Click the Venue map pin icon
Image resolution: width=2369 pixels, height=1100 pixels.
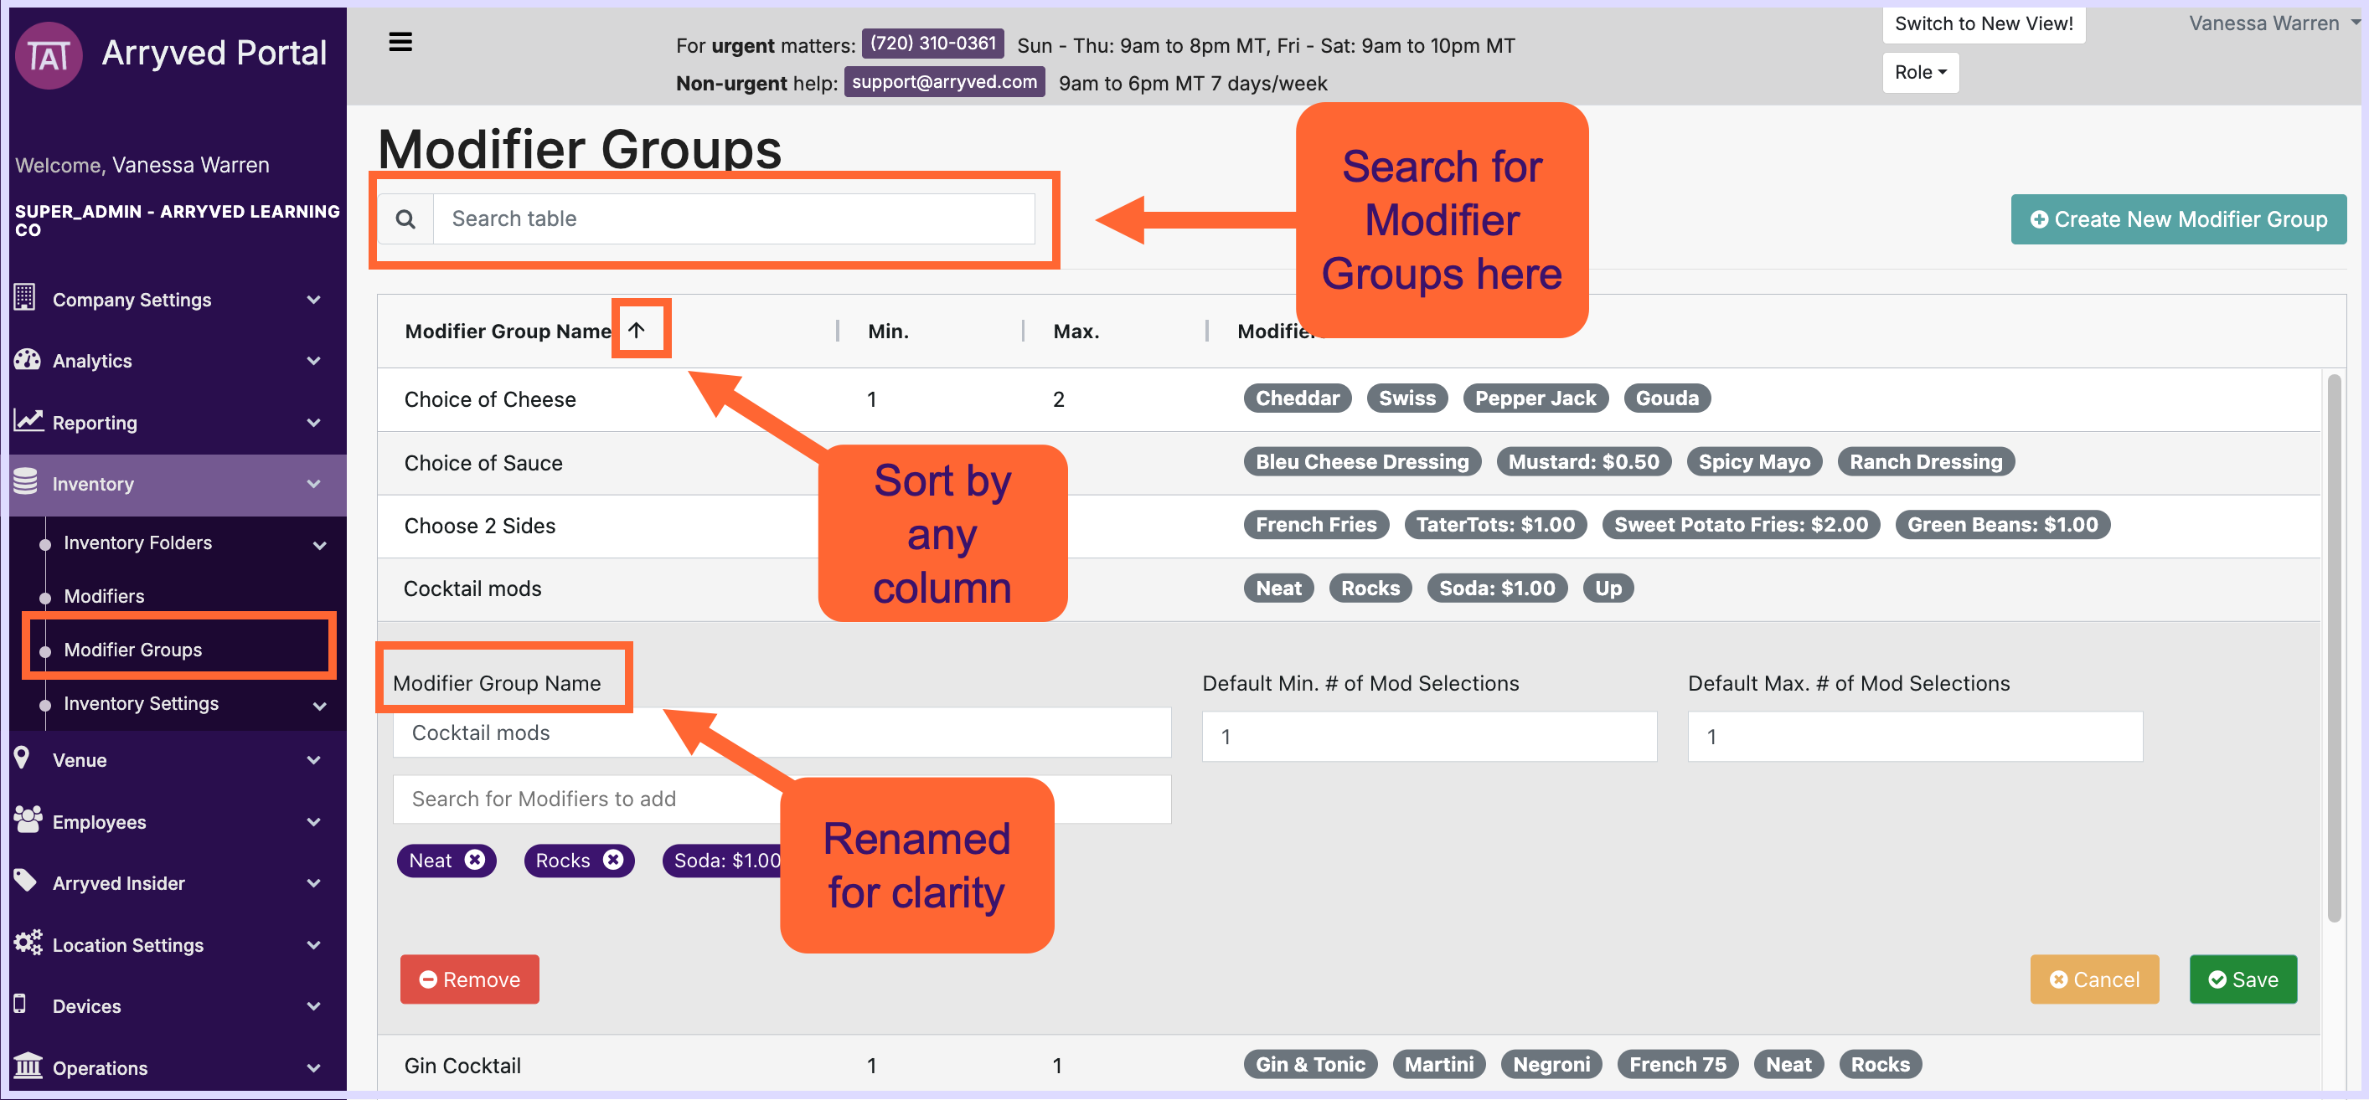click(x=22, y=758)
